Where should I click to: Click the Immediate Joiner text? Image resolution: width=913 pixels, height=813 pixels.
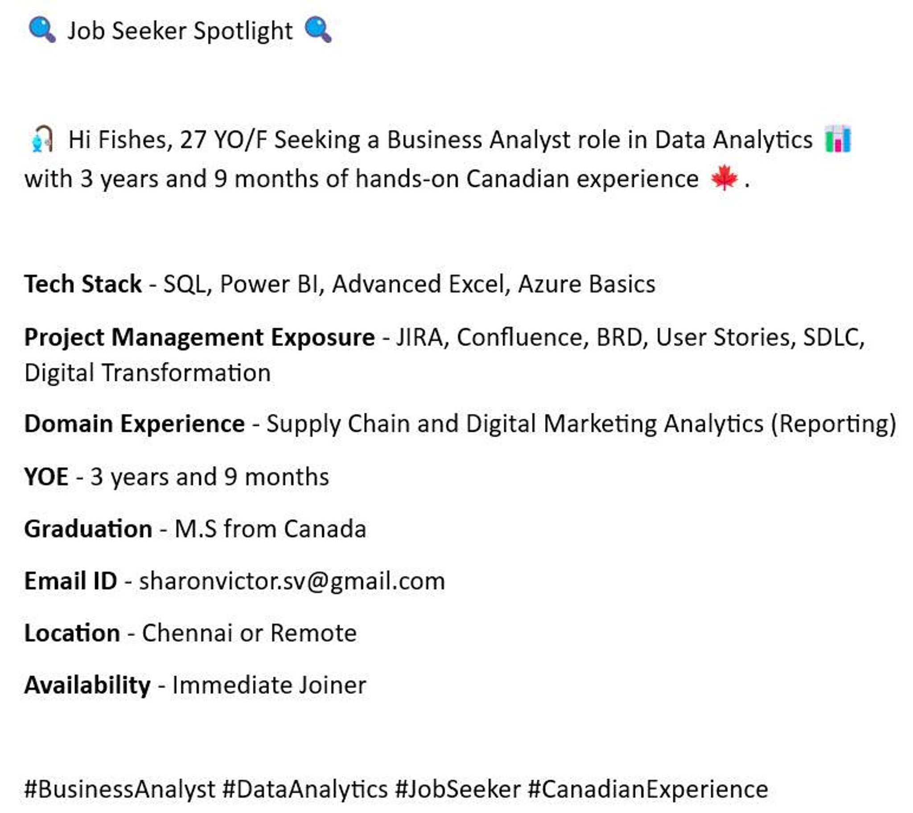pos(269,685)
